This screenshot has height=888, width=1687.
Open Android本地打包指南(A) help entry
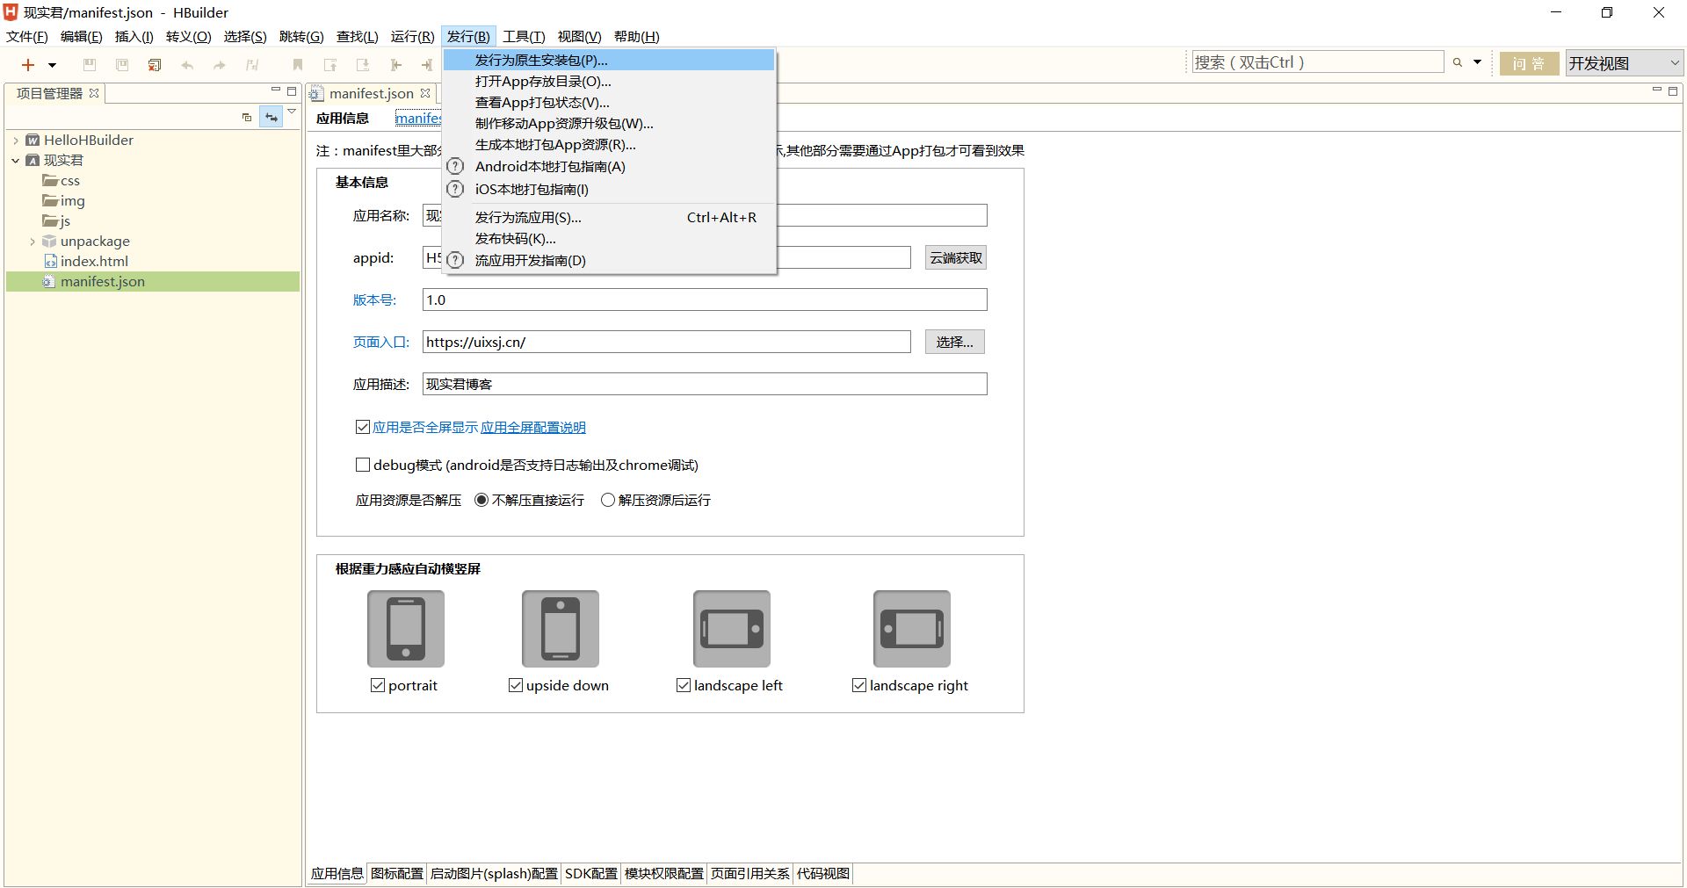608,167
